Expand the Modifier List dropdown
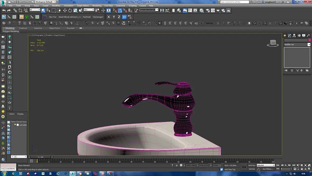 point(309,45)
